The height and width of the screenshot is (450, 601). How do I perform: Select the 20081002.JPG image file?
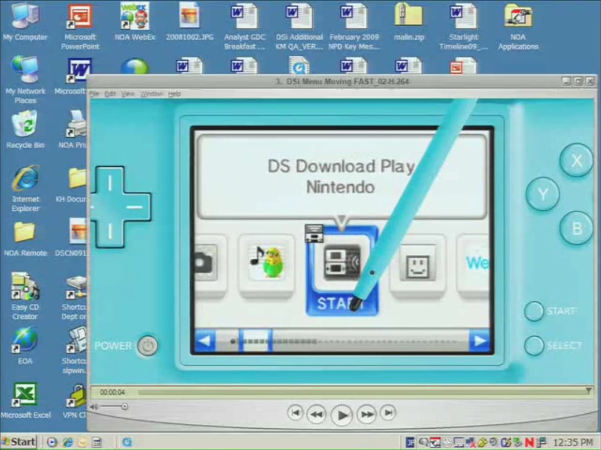[x=190, y=21]
